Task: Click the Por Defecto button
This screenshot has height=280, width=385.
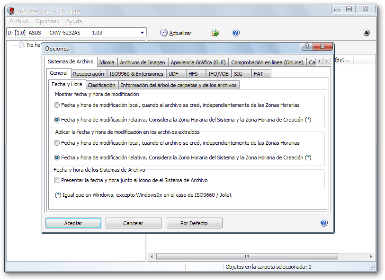Action: (194, 223)
